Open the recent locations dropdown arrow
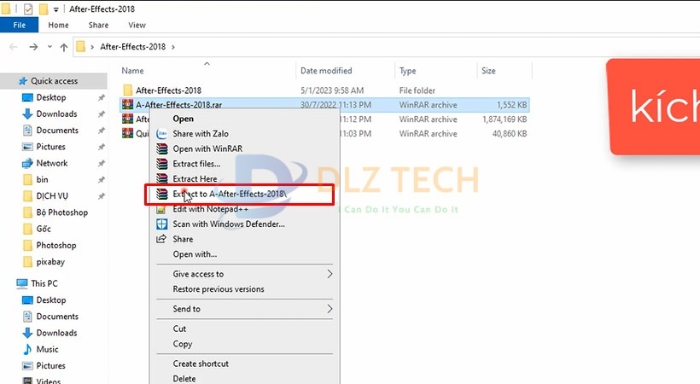Viewport: 700px width, 384px height. [50, 46]
